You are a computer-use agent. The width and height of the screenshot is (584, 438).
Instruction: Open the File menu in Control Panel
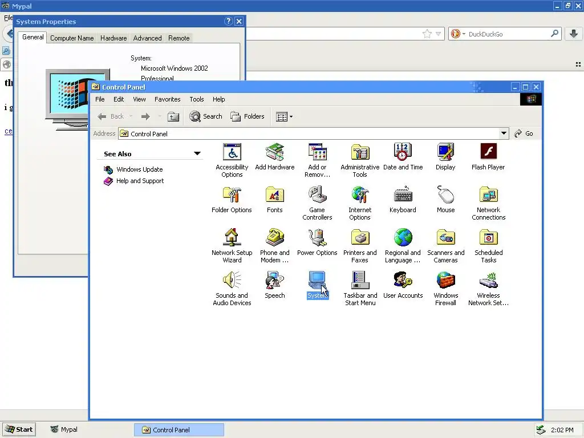[100, 99]
